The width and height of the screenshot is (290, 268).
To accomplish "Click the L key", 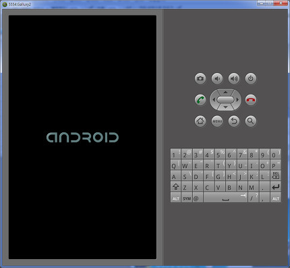I will [x=264, y=176].
